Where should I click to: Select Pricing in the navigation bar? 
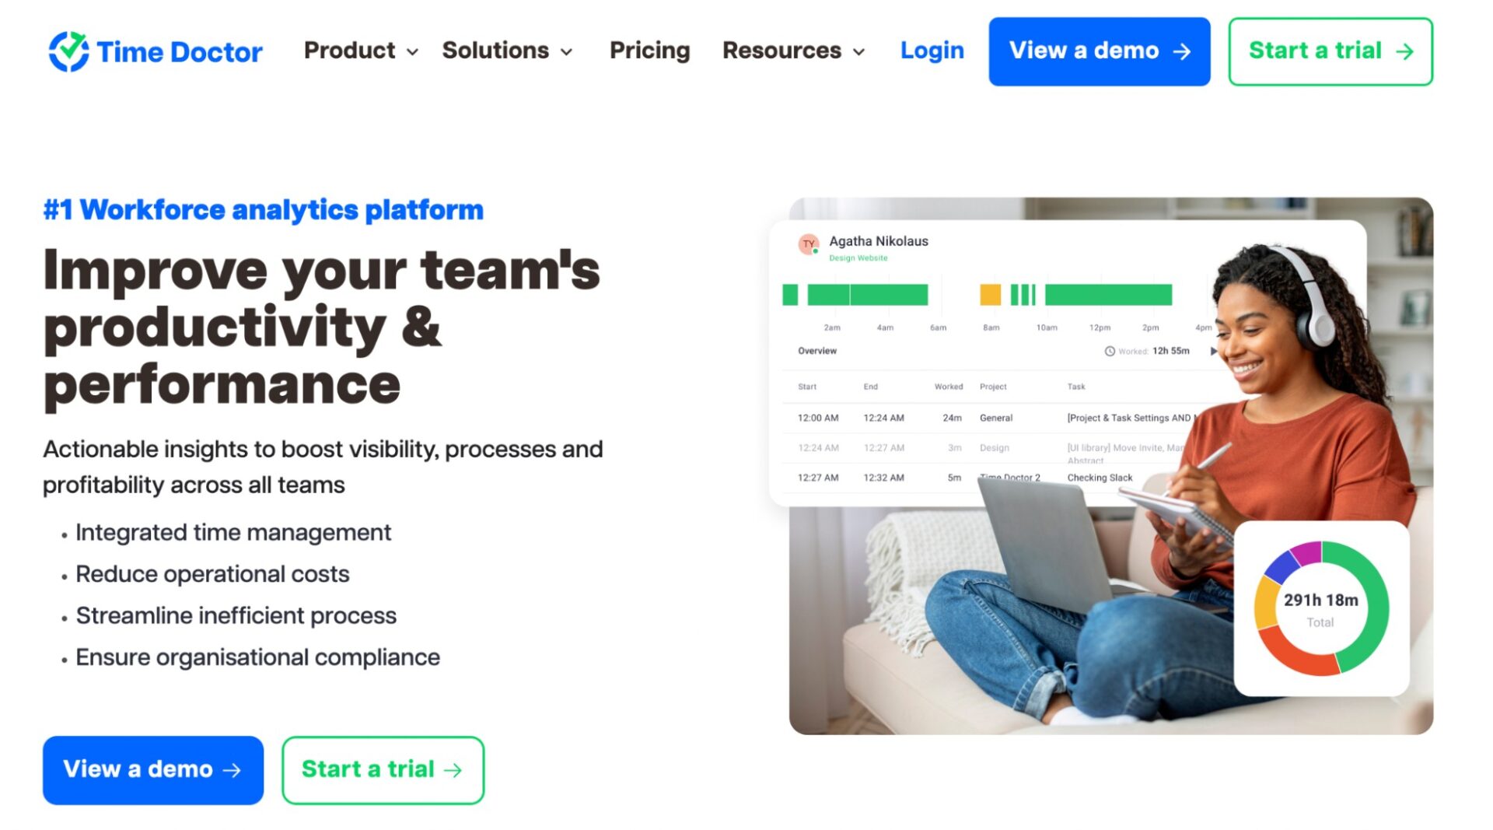coord(650,51)
